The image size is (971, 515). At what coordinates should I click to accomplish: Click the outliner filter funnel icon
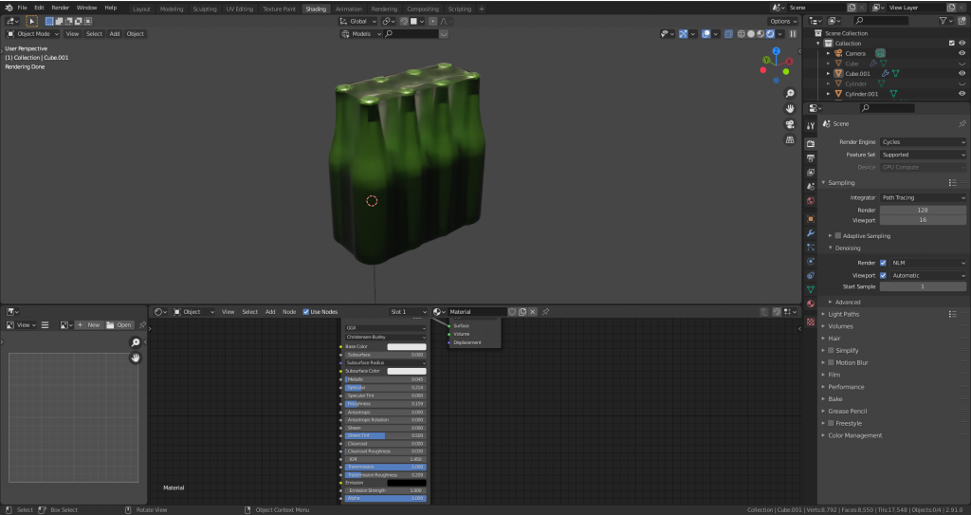point(944,20)
